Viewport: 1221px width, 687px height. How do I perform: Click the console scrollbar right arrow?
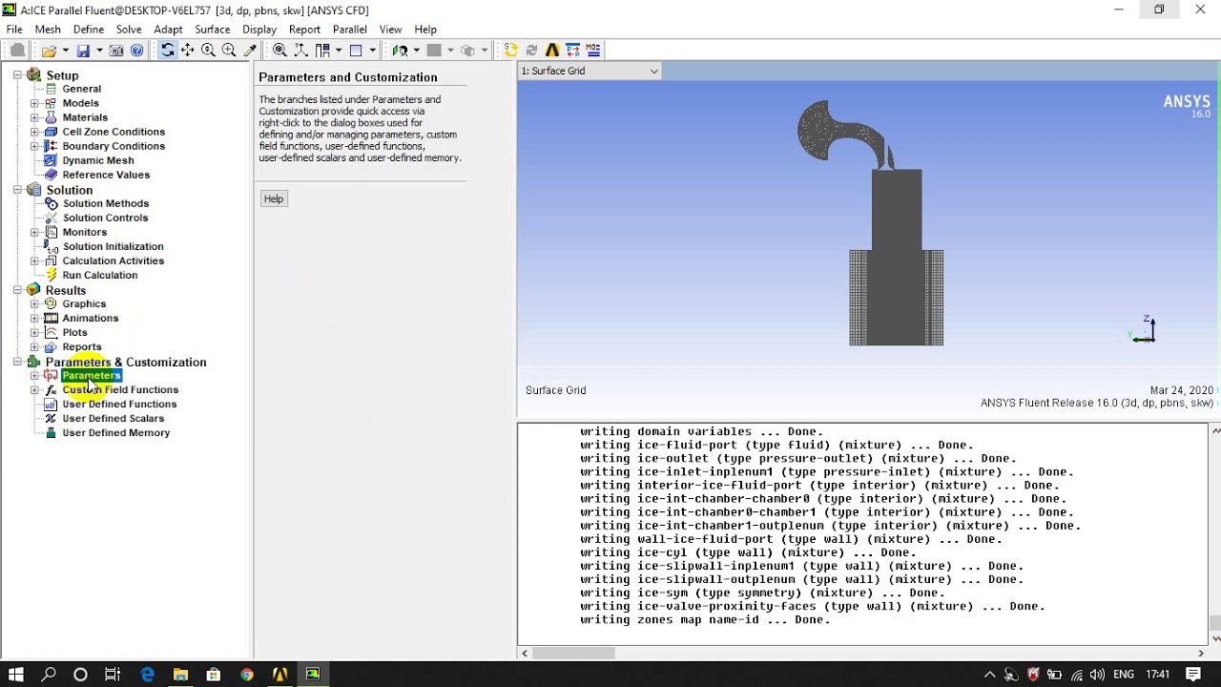pos(1200,654)
